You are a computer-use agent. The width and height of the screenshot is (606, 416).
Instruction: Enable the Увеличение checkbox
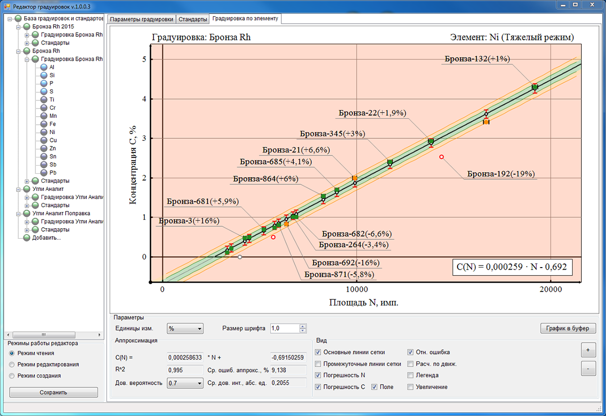(x=411, y=387)
